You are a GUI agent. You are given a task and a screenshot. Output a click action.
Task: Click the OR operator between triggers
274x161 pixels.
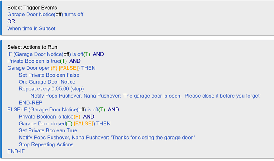pos(11,21)
